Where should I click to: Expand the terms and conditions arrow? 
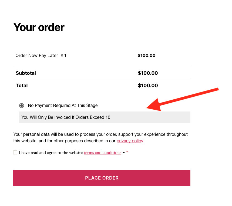tap(124, 153)
